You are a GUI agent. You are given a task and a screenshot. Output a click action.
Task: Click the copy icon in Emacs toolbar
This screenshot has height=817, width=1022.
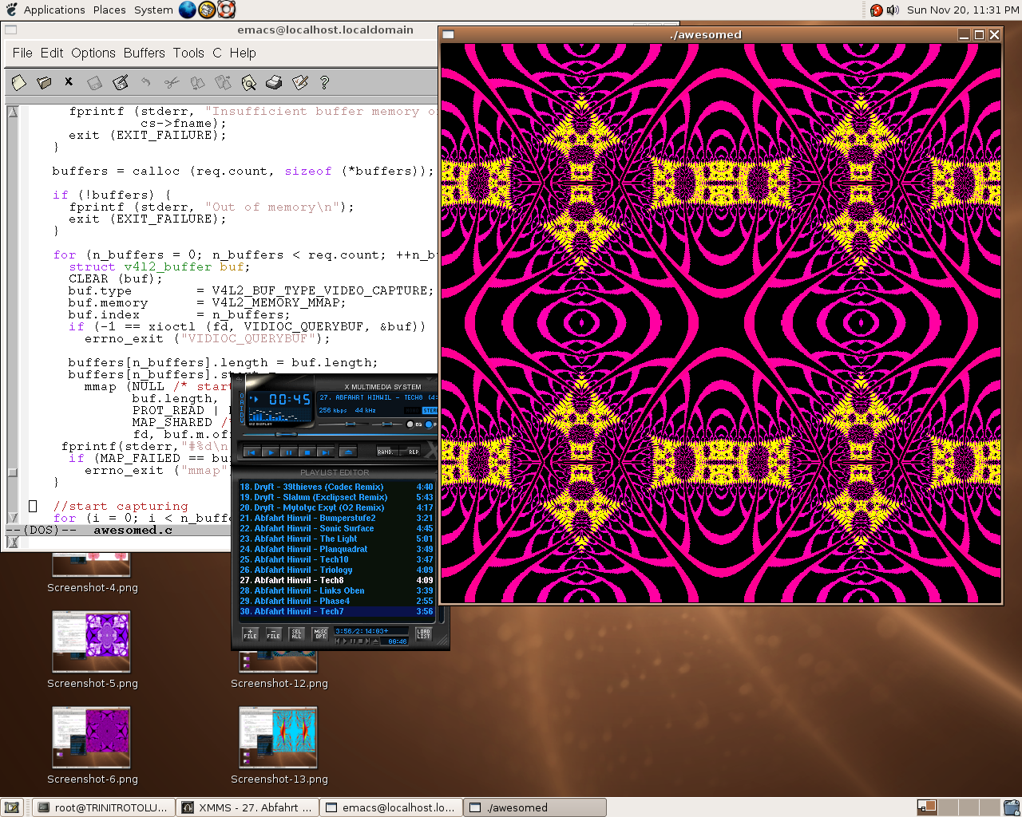pyautogui.click(x=197, y=82)
